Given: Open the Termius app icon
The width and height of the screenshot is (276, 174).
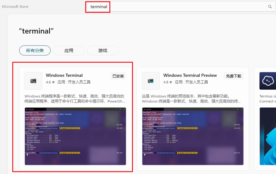Looking at the screenshot, I should pyautogui.click(x=268, y=81).
